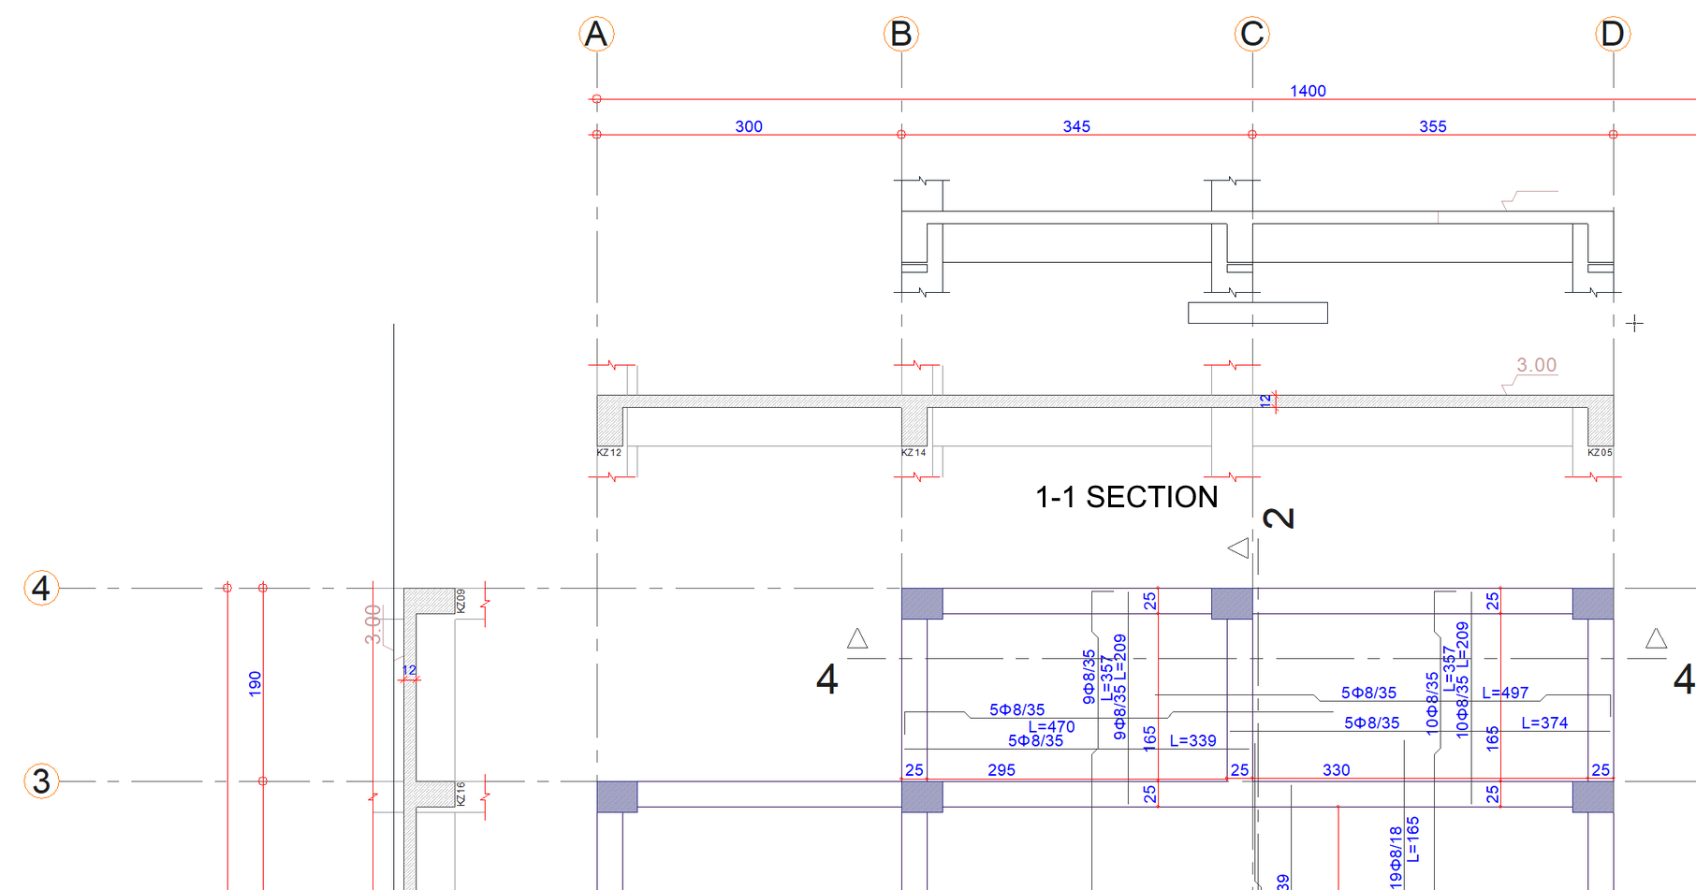This screenshot has width=1696, height=890.
Task: Click the crosshair marker near grid D
Action: tap(1635, 323)
